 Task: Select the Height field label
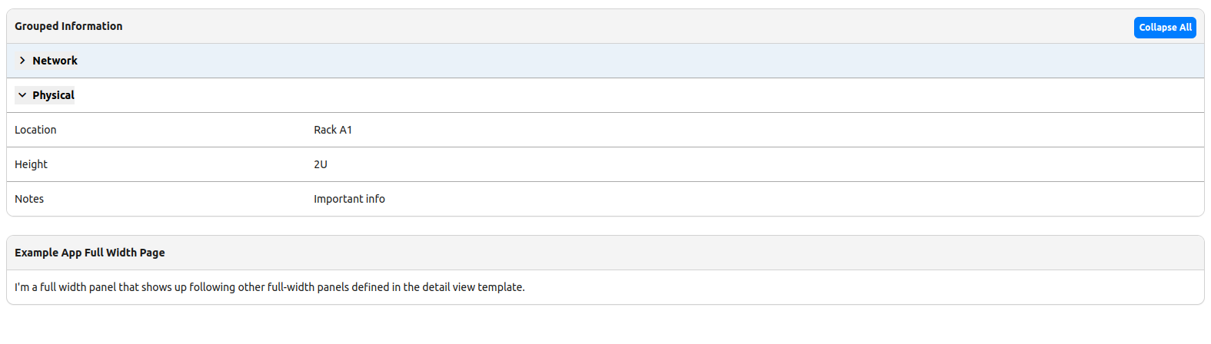31,164
